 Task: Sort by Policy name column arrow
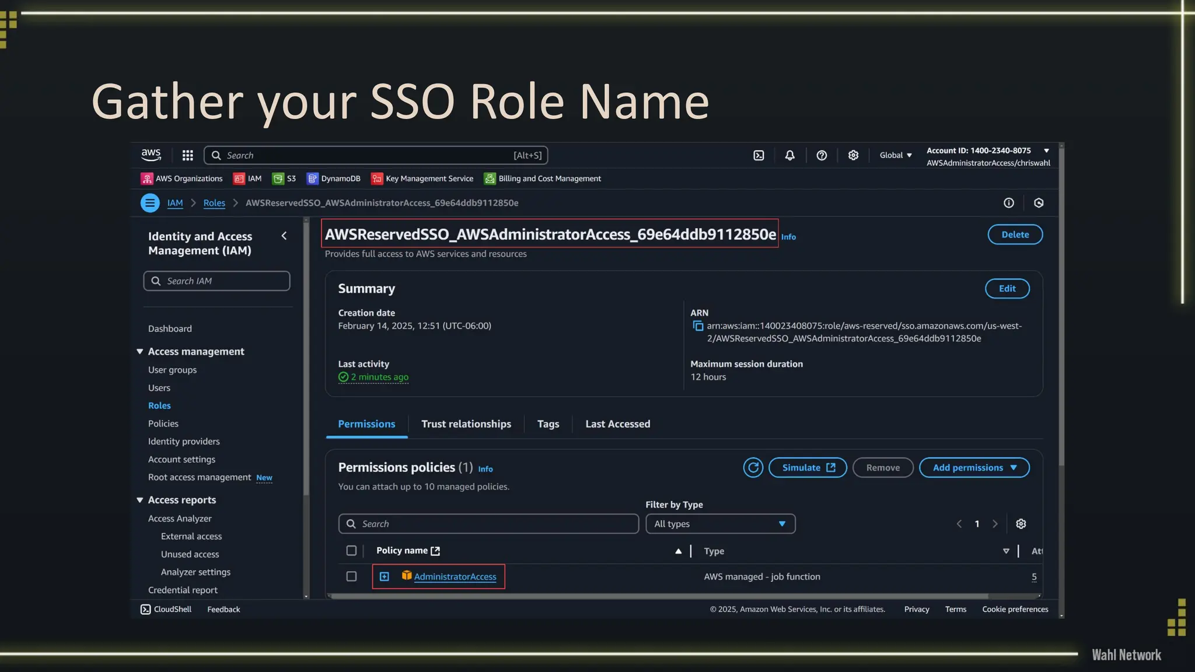click(x=678, y=551)
